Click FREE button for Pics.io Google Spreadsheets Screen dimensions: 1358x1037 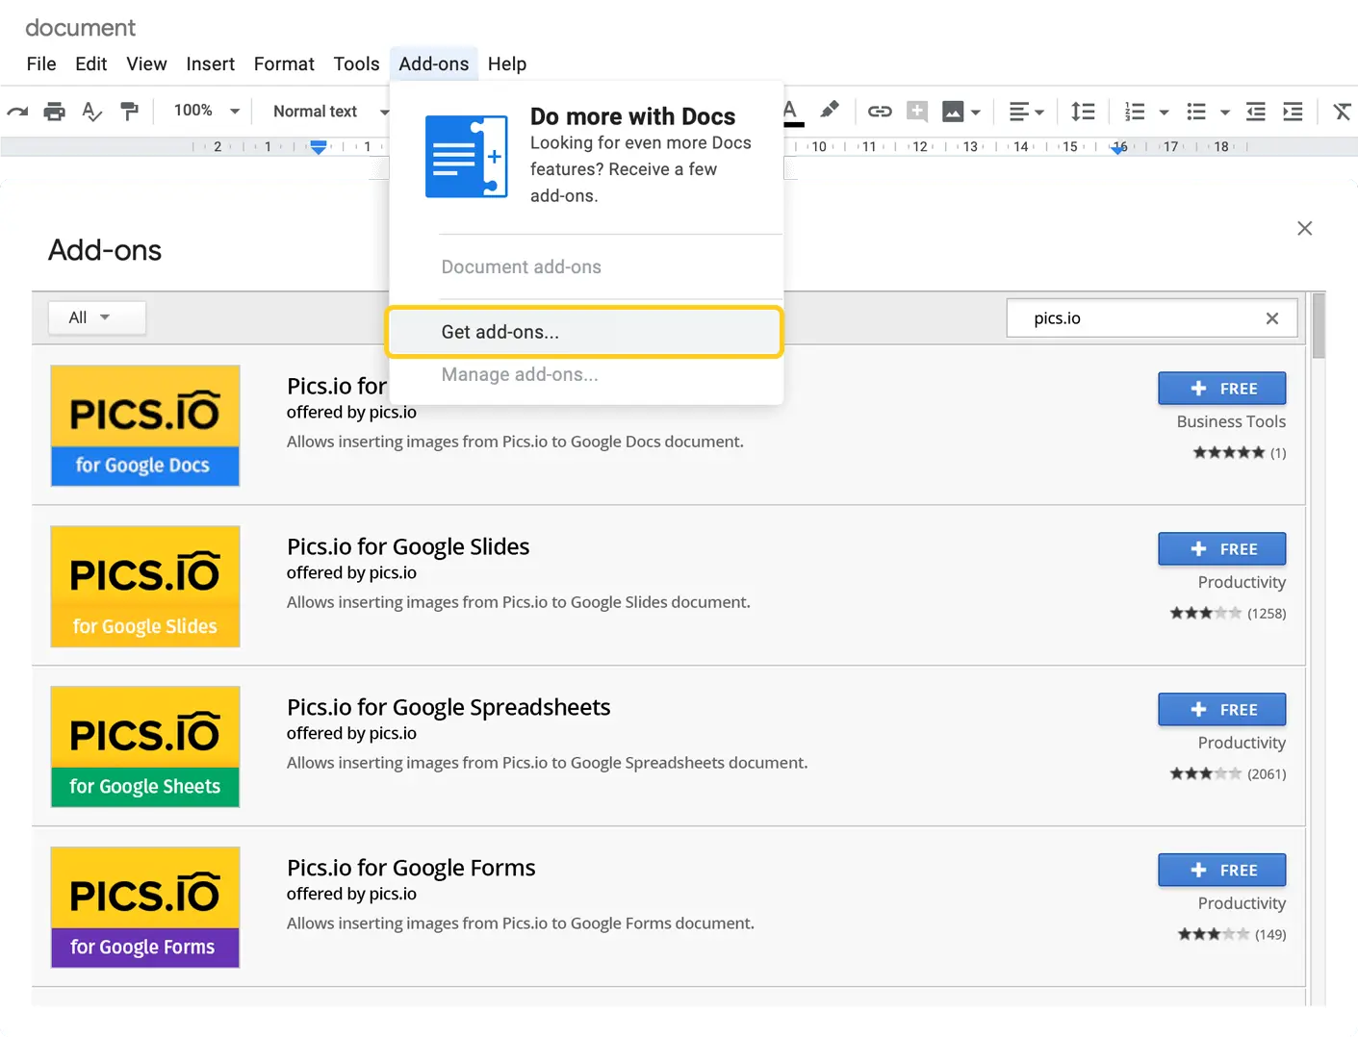[1222, 710]
